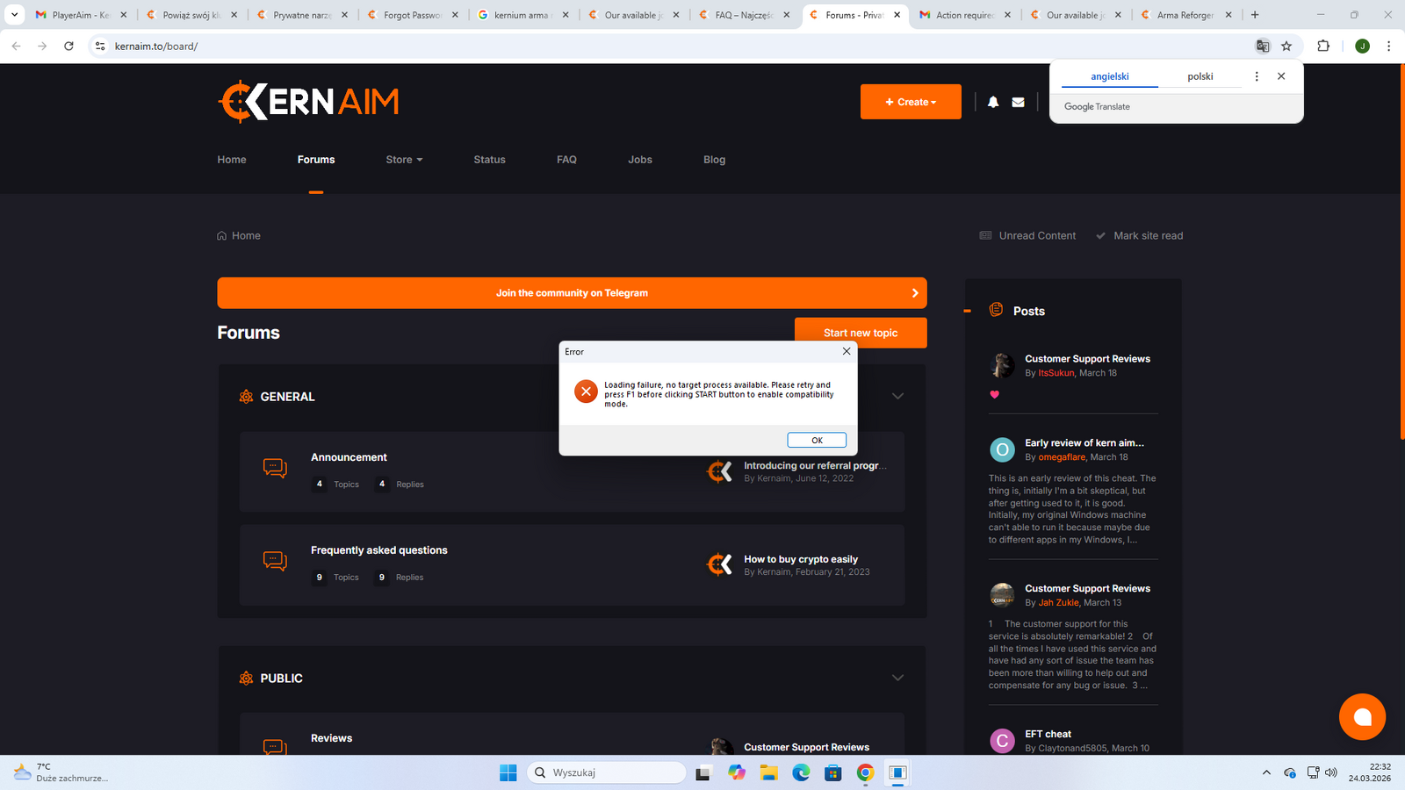The image size is (1405, 790).
Task: Open the Create dropdown button
Action: (911, 102)
